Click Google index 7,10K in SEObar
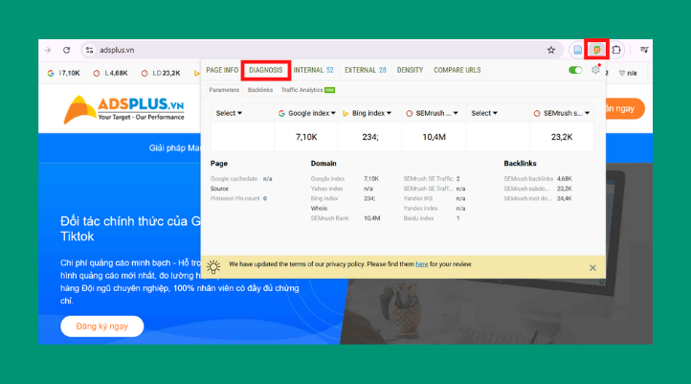This screenshot has height=384, width=691. pos(64,73)
